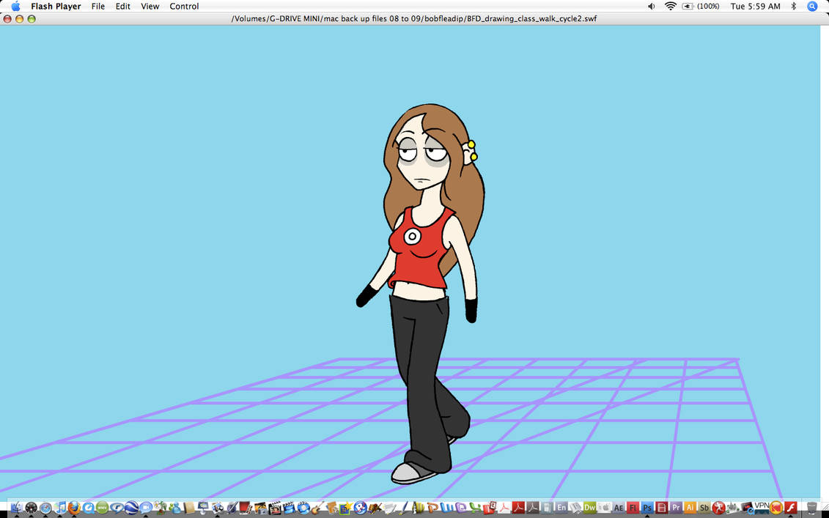
Task: Open the Flash Player application menu
Action: coord(56,6)
